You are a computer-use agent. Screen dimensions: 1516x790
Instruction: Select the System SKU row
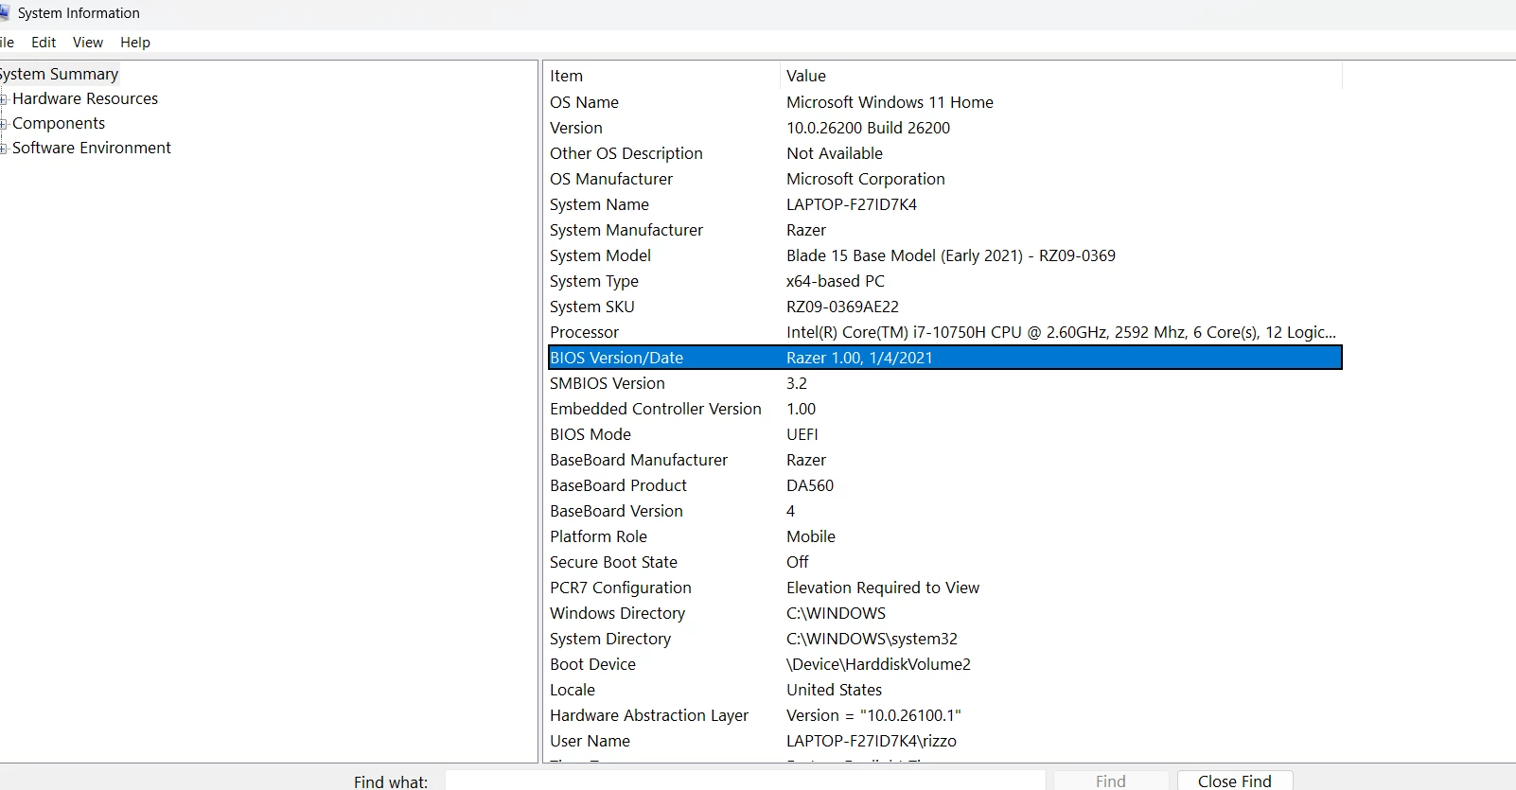(x=944, y=307)
